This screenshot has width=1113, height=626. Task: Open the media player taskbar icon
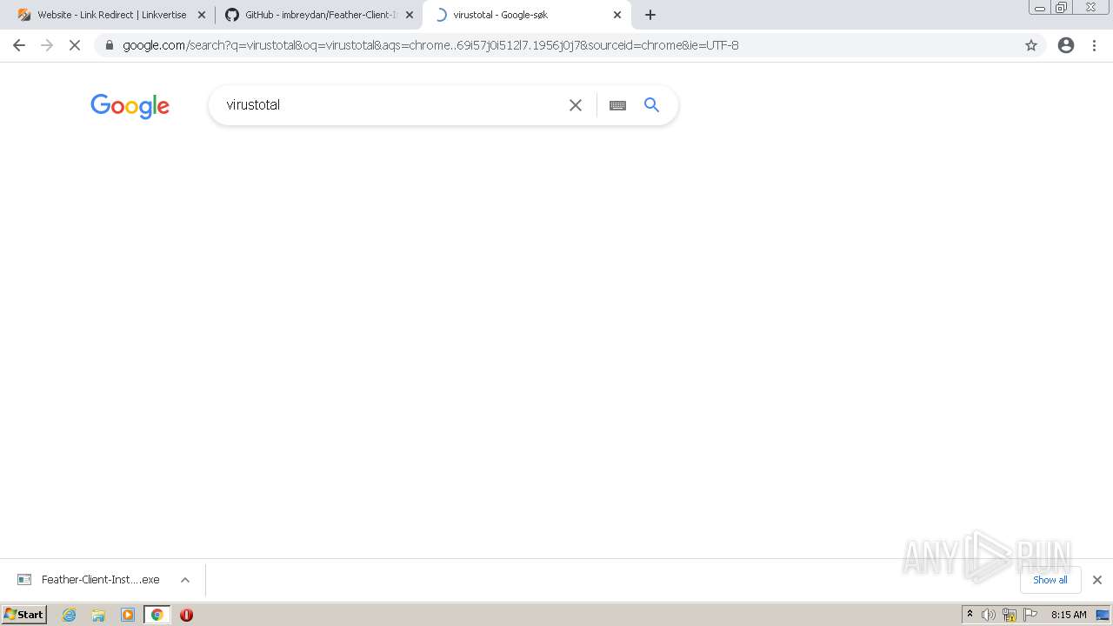[128, 615]
